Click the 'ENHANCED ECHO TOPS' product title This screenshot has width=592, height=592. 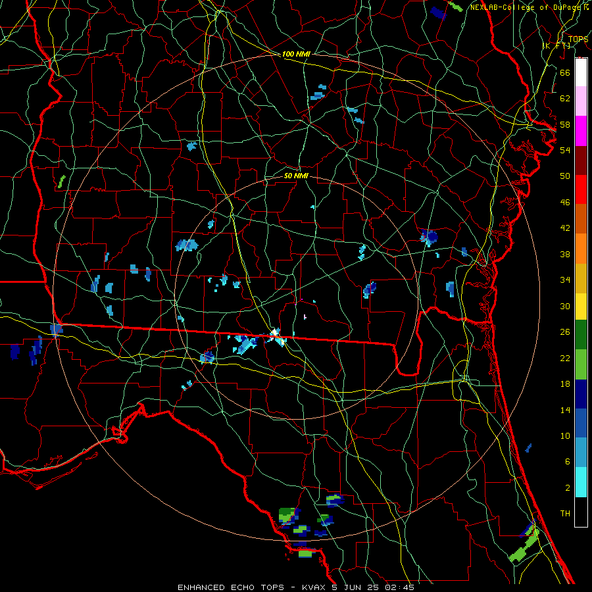[231, 587]
